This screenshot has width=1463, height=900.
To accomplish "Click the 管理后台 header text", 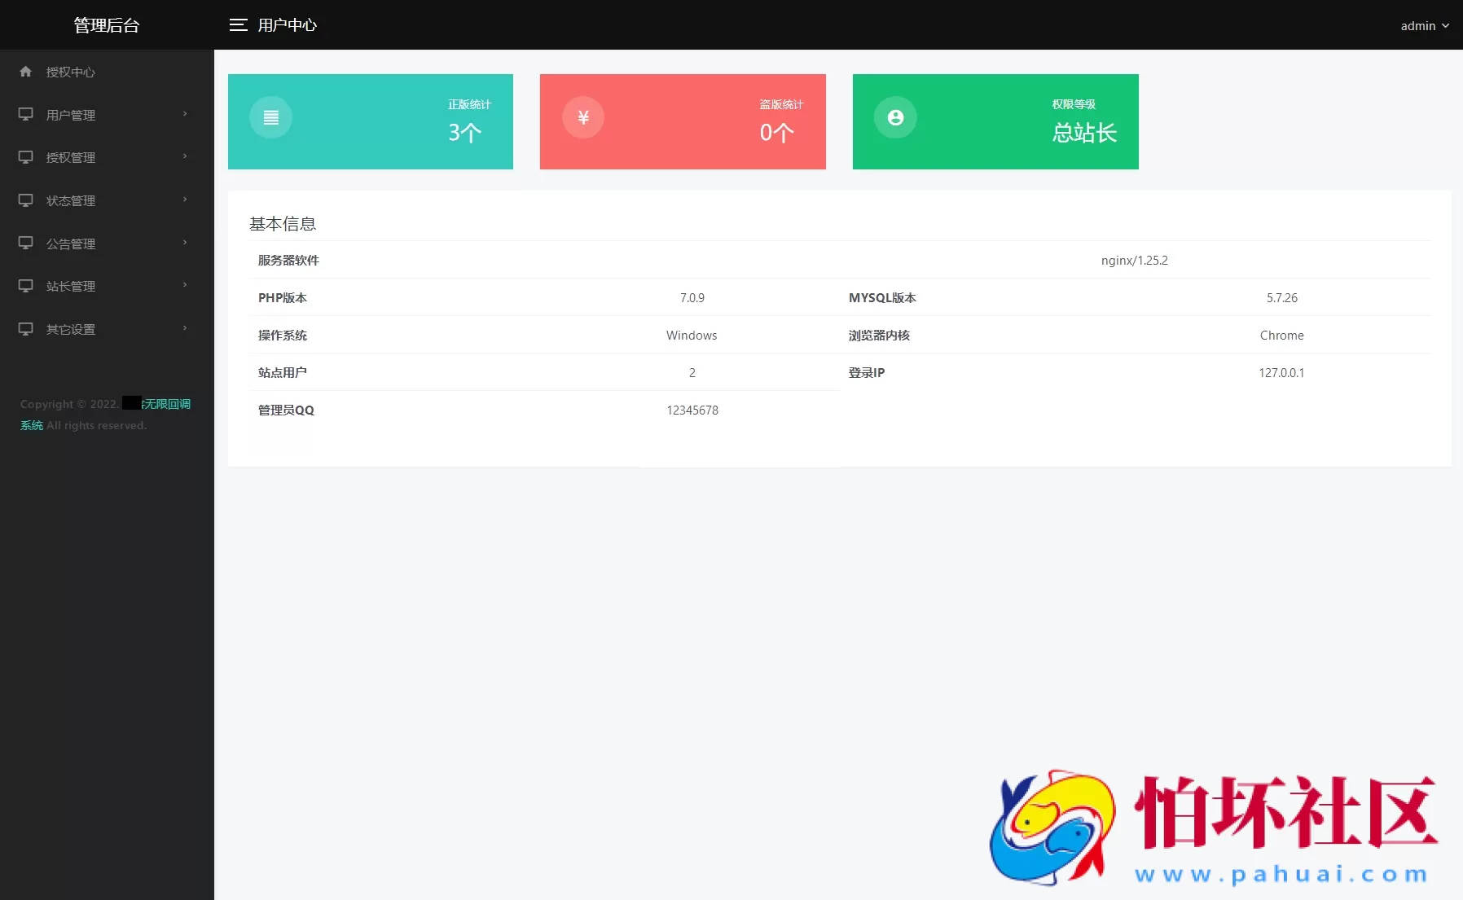I will click(106, 24).
